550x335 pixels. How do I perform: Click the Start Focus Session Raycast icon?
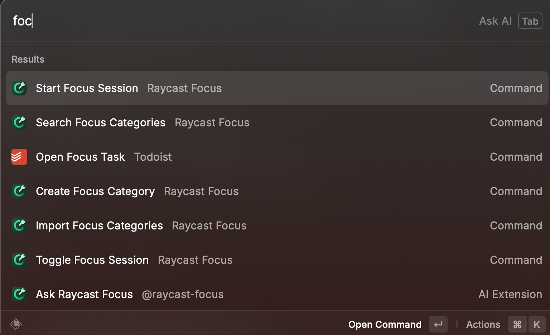point(19,88)
